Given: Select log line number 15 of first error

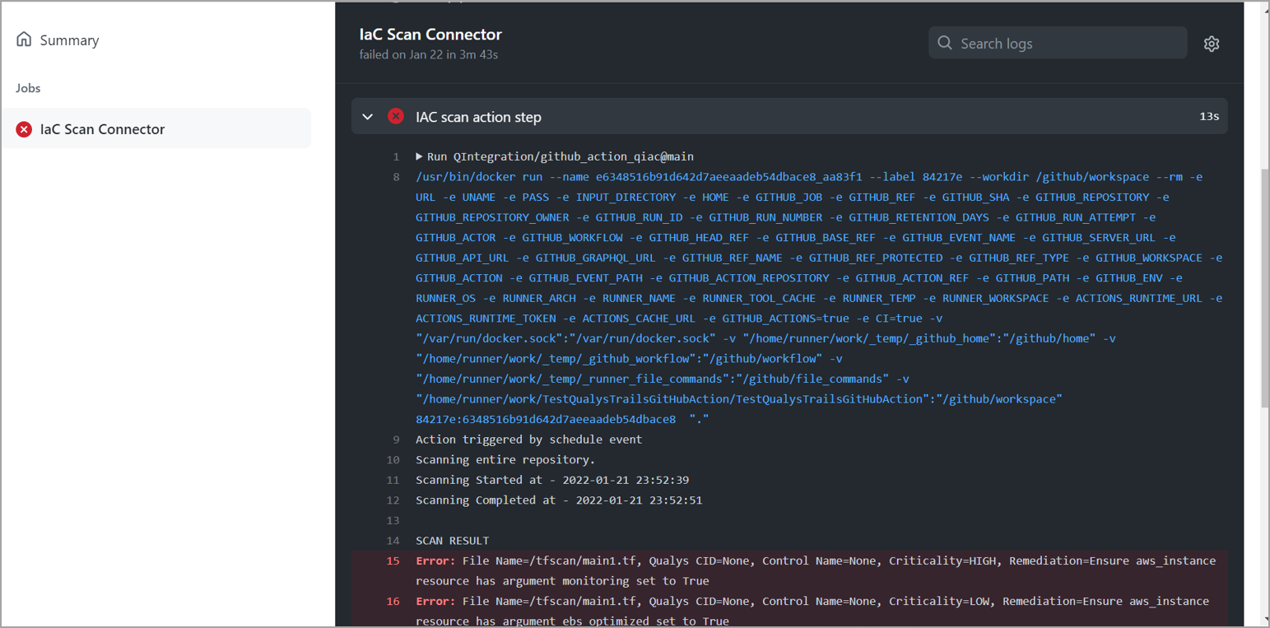Looking at the screenshot, I should coord(393,561).
